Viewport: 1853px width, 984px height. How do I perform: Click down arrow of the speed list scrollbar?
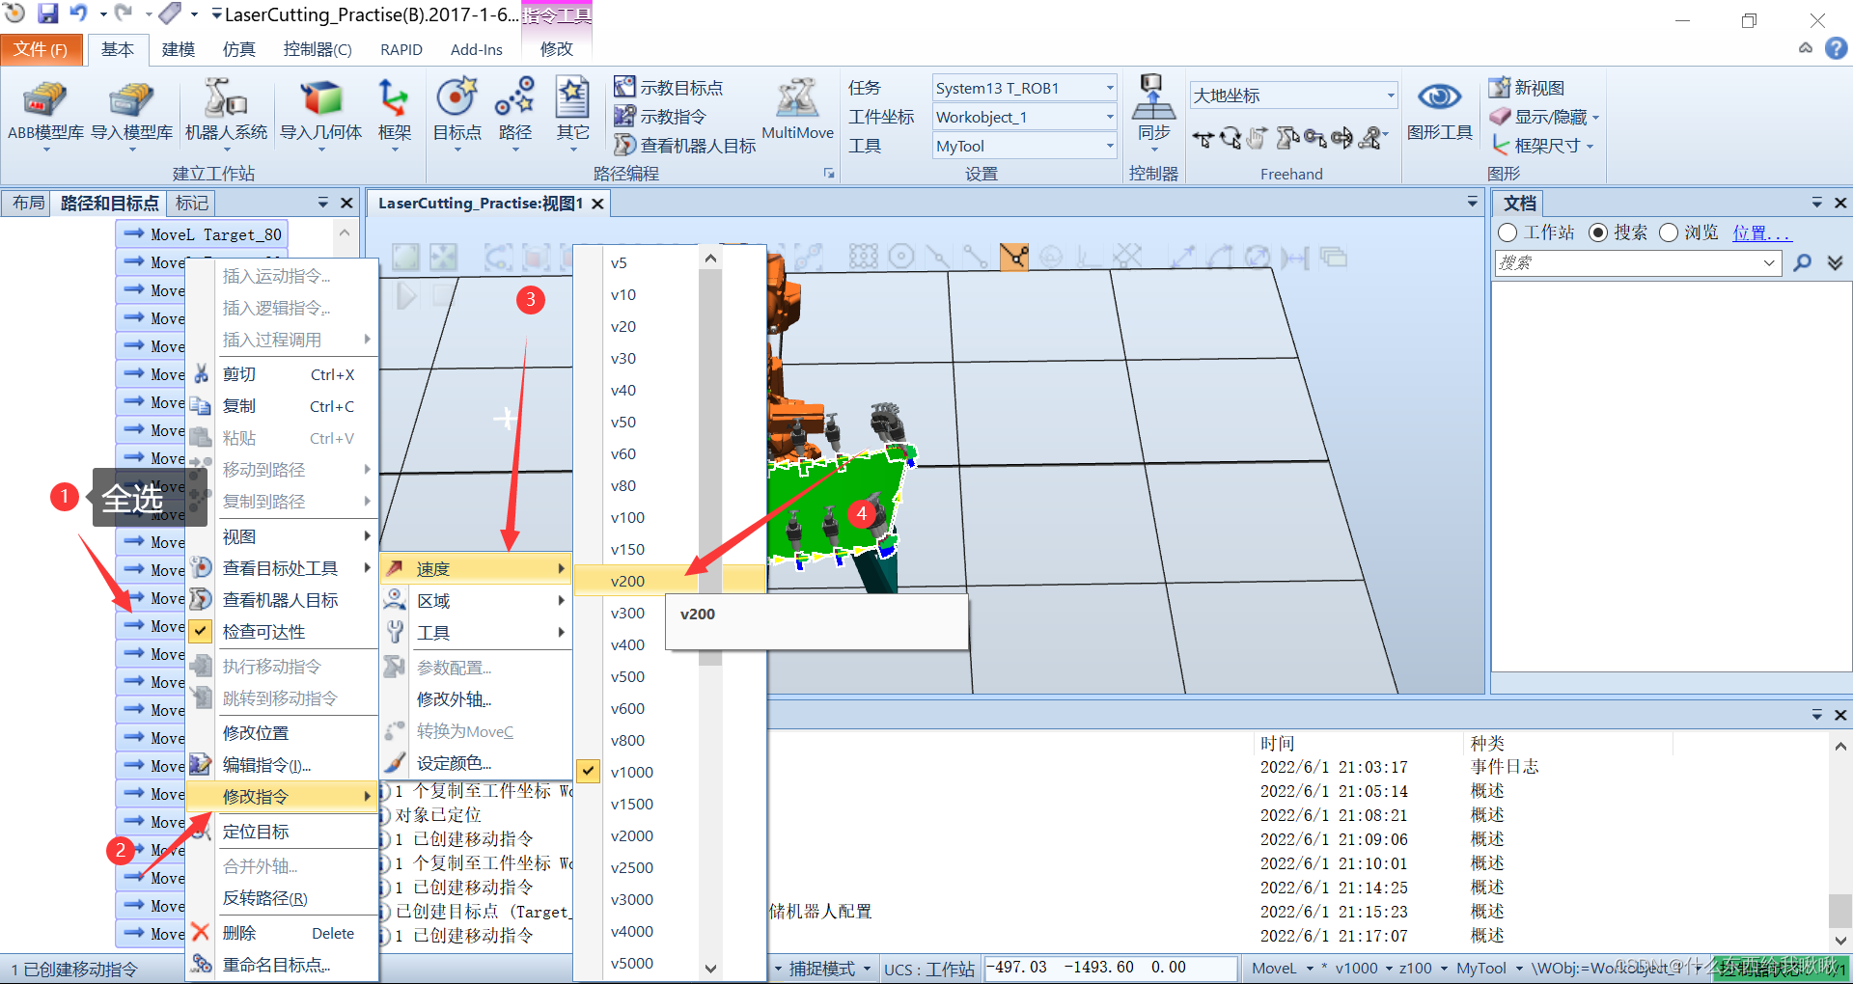710,969
